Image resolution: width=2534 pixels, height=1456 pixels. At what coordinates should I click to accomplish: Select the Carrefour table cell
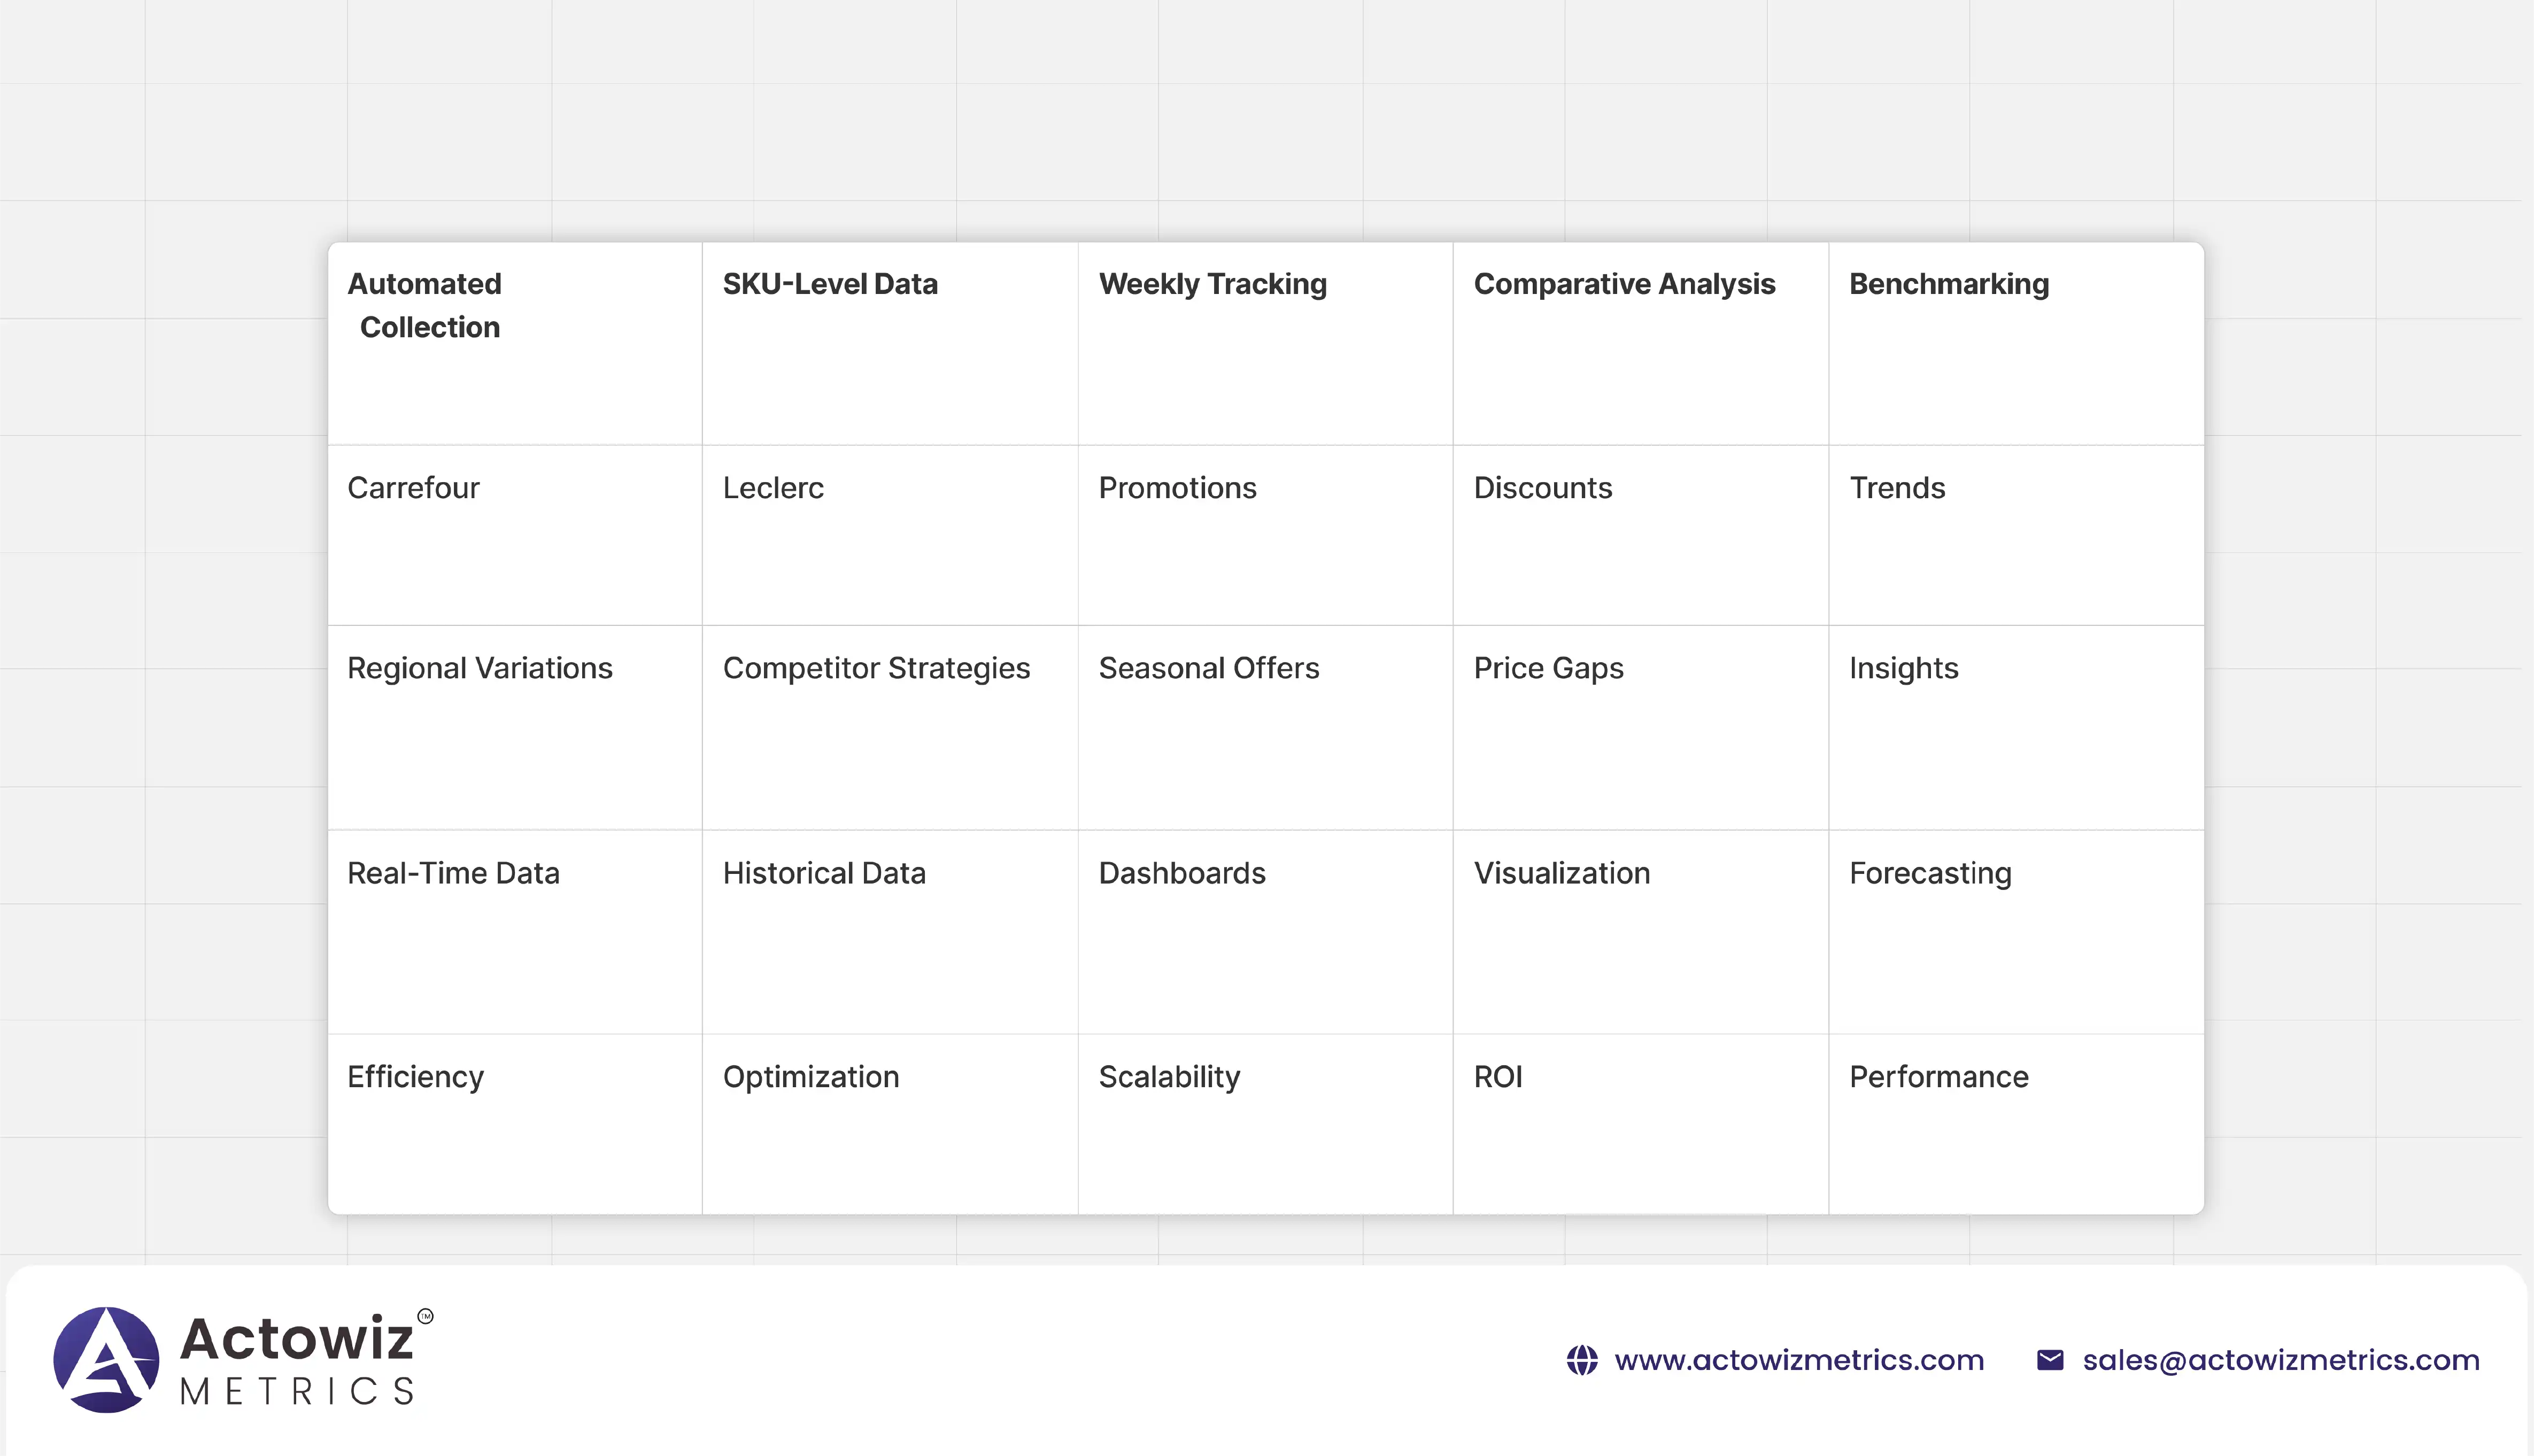tap(413, 488)
